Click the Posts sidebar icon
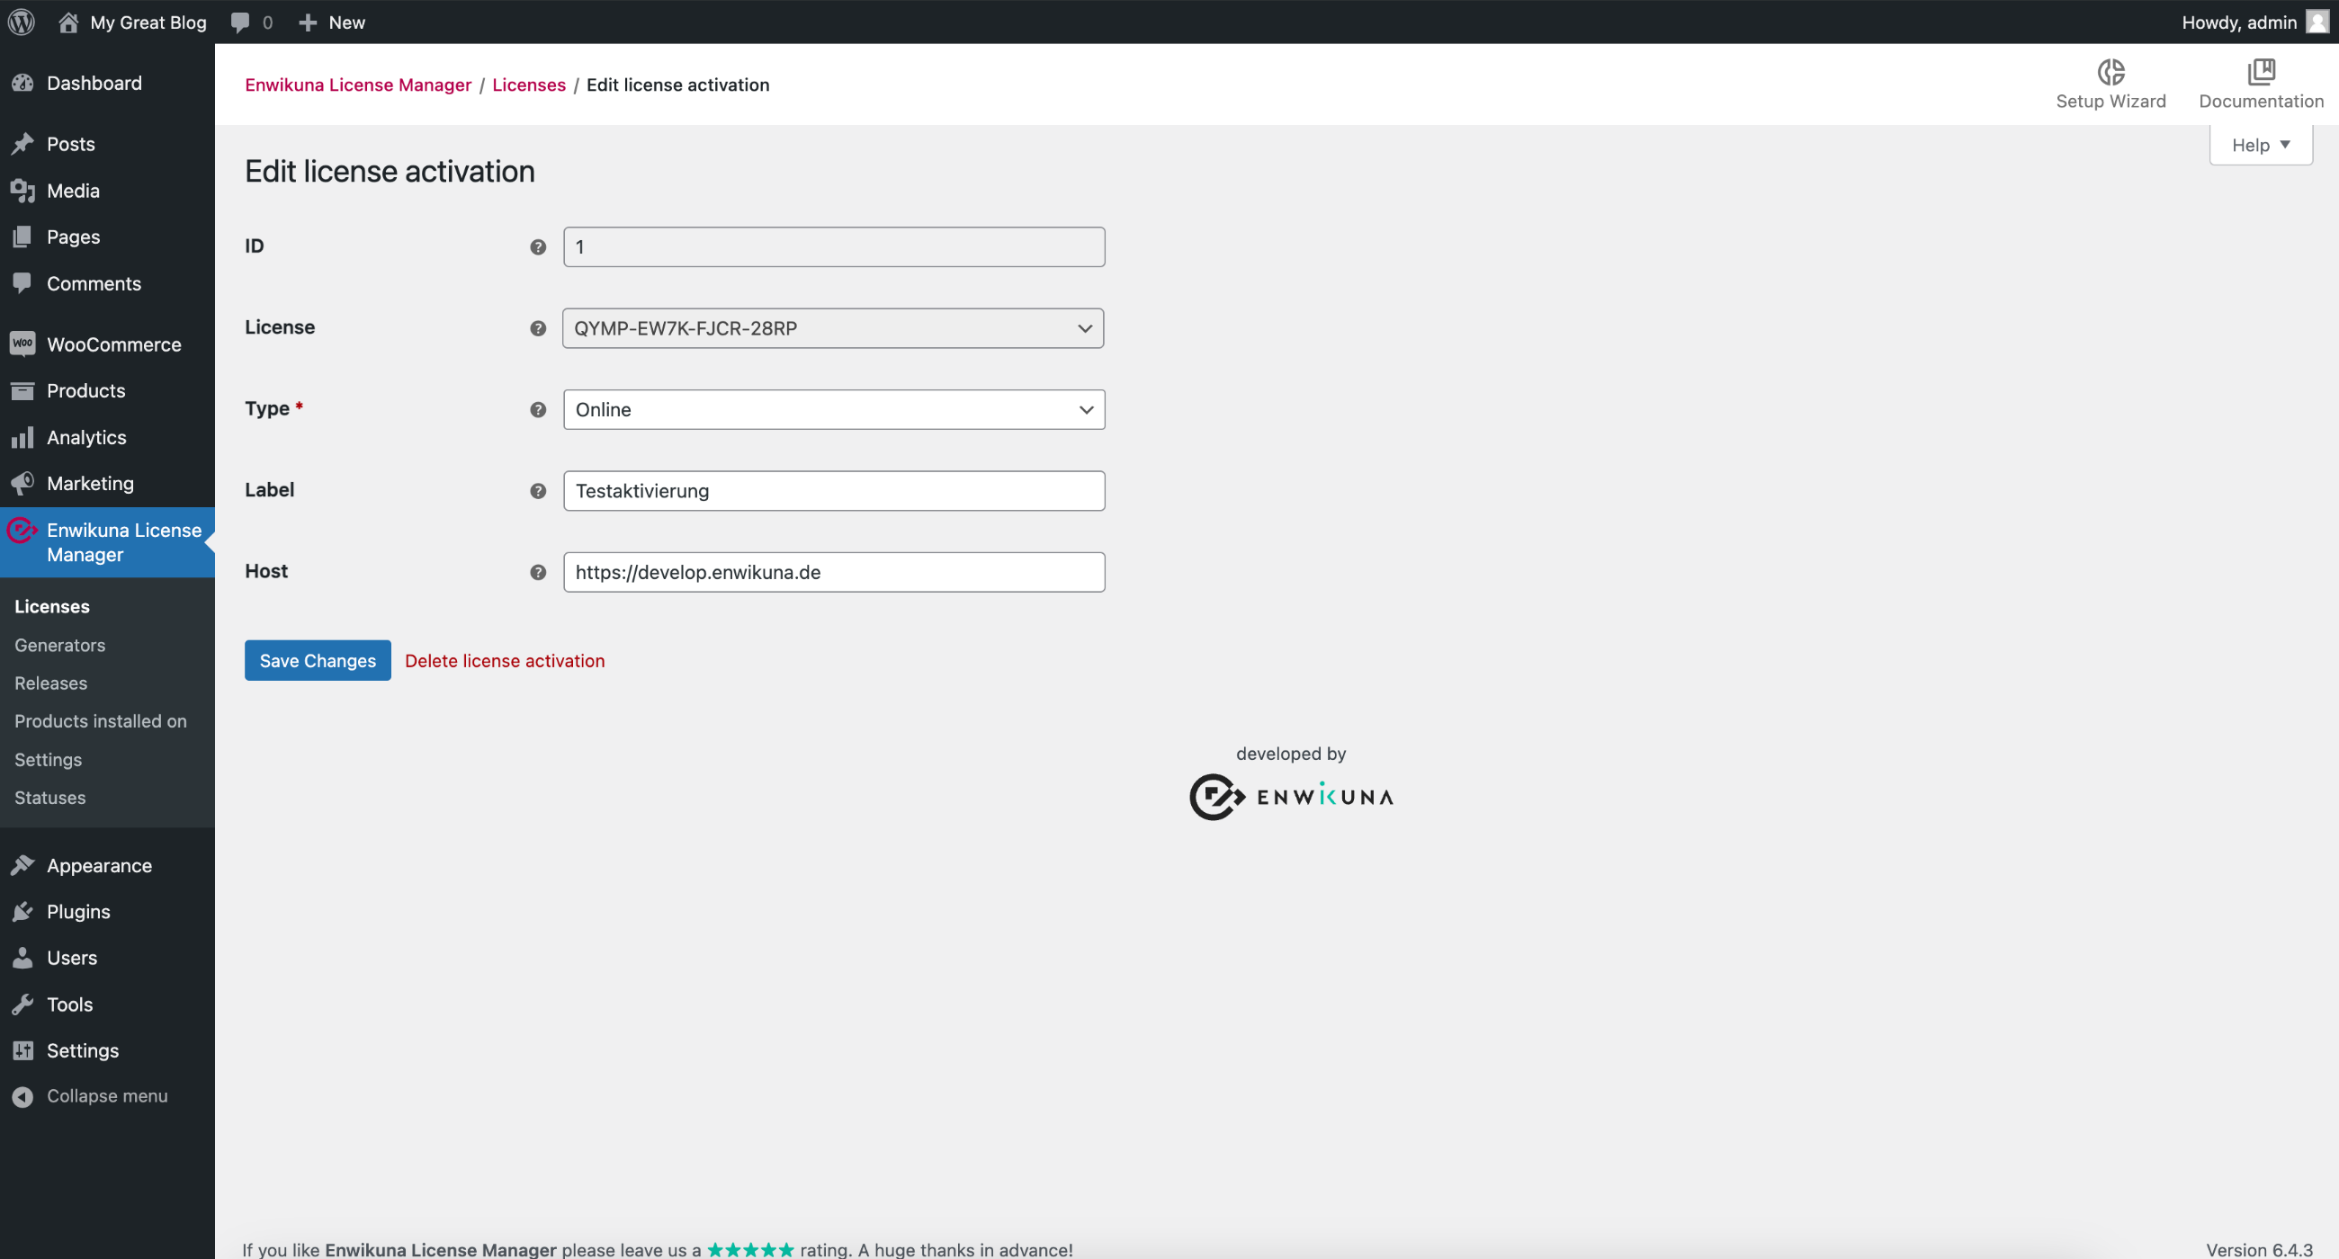The width and height of the screenshot is (2339, 1259). [23, 143]
